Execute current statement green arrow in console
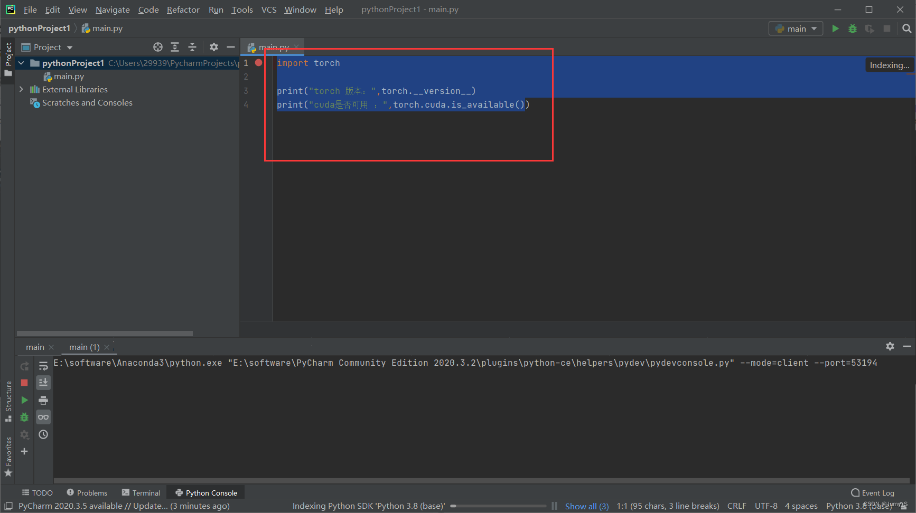The image size is (916, 513). tap(24, 400)
